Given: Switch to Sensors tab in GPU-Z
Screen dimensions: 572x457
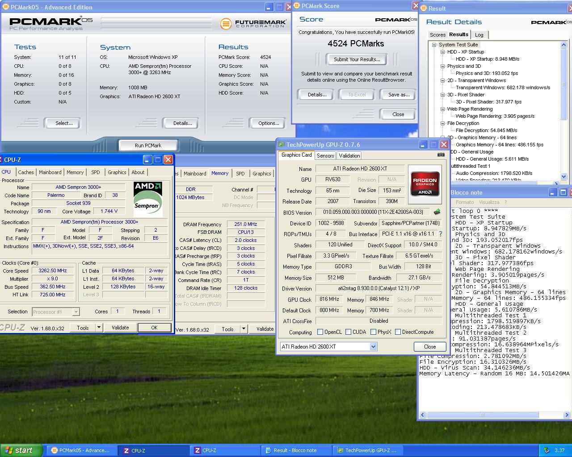Looking at the screenshot, I should (325, 156).
